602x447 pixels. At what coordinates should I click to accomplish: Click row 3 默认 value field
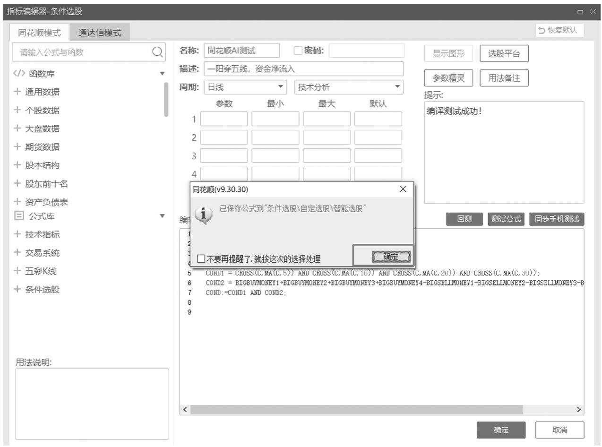[x=378, y=155]
